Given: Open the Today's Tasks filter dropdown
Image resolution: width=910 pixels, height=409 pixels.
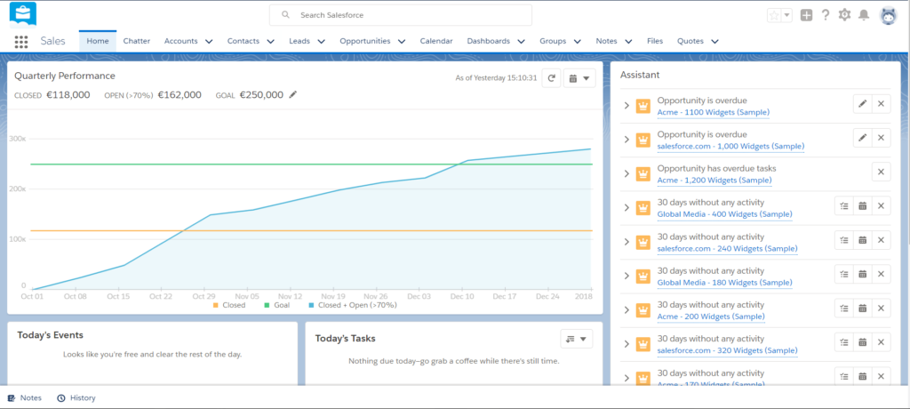Looking at the screenshot, I should point(576,339).
